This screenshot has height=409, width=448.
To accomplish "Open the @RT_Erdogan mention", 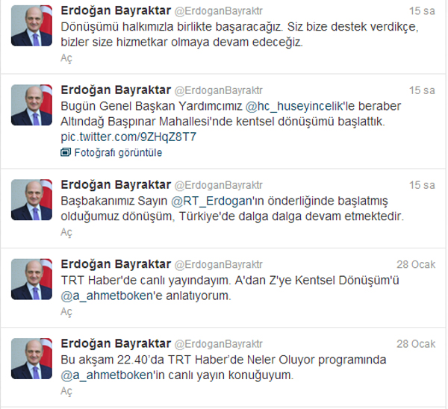I will coord(211,201).
